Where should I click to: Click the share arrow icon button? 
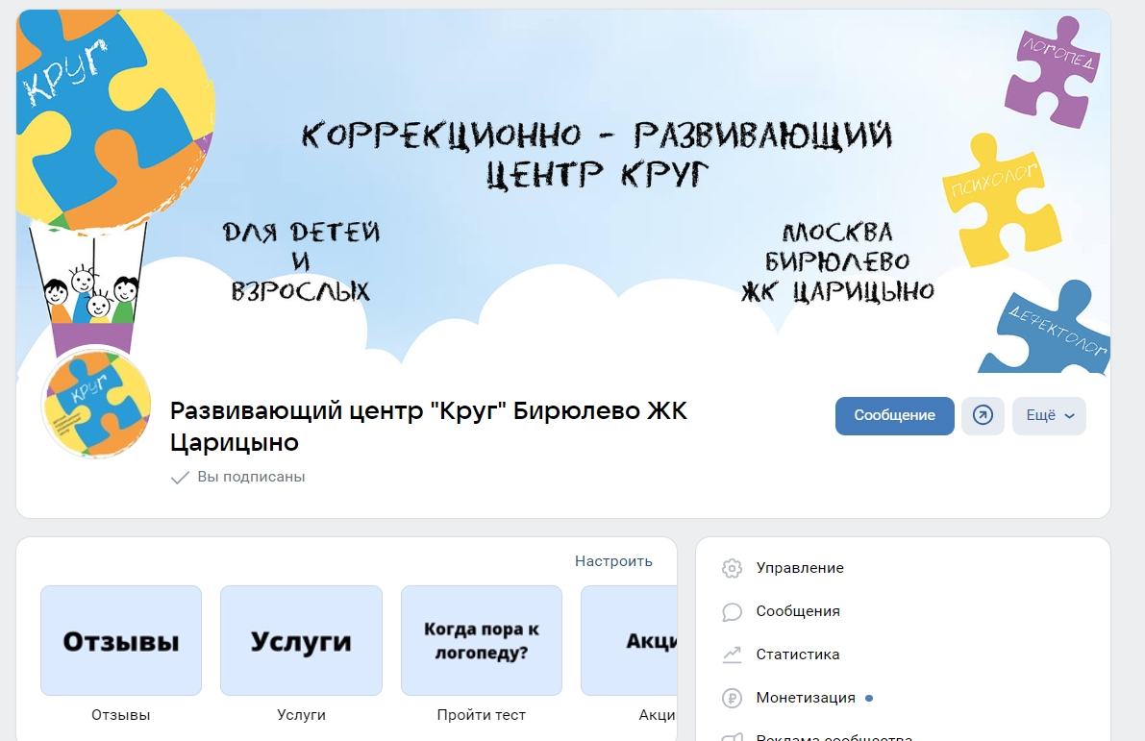[983, 415]
